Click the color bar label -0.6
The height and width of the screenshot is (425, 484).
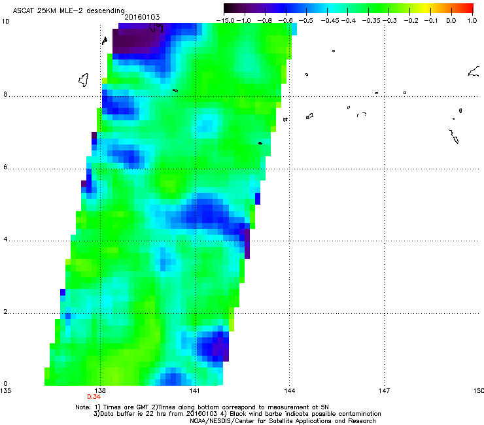(285, 21)
